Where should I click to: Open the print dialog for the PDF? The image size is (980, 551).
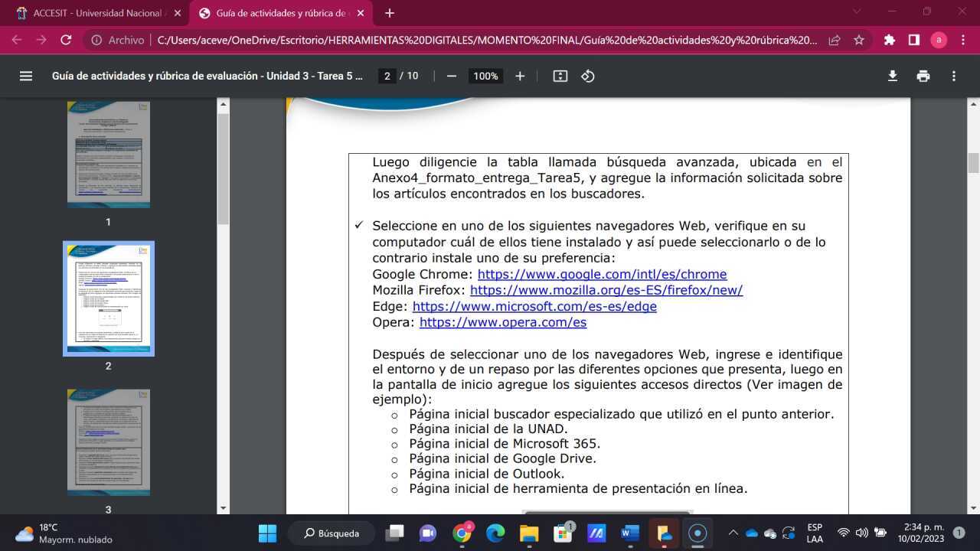(923, 76)
